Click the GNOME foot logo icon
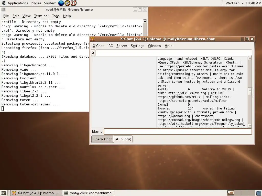The image size is (262, 196). pos(4,3)
